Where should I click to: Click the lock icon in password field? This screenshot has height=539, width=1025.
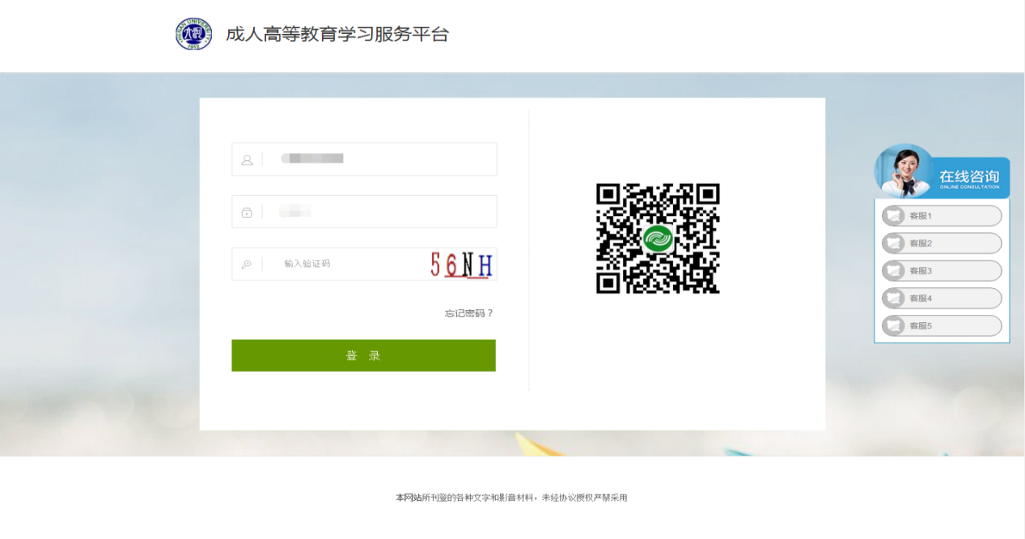[247, 212]
